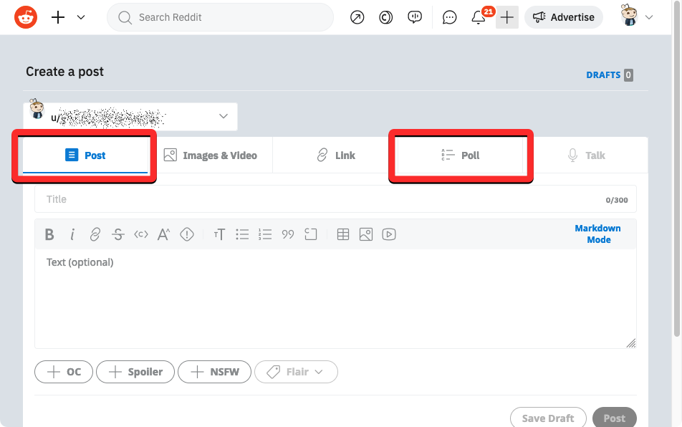Viewport: 682px width, 427px height.
Task: Switch to the Images & Video tab
Action: pos(210,155)
